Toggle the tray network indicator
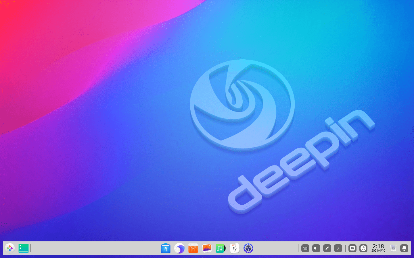The width and height of the screenshot is (414, 258). 327,248
